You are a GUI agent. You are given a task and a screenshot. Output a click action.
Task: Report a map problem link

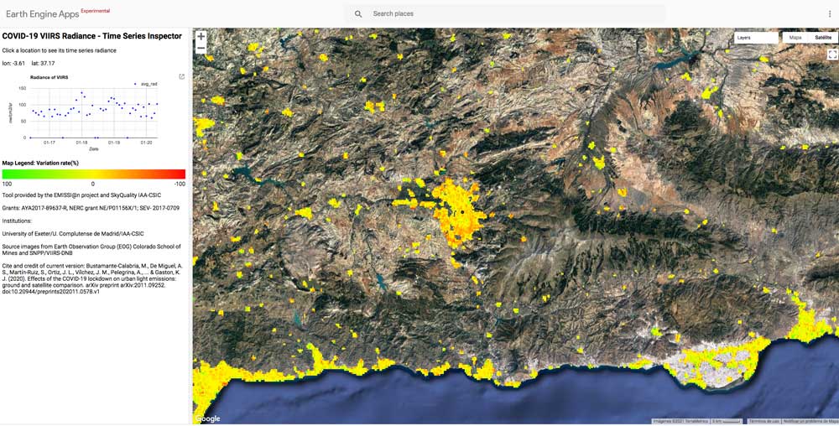[811, 421]
